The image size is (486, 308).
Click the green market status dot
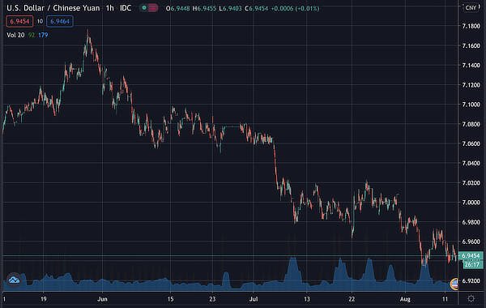pos(144,8)
